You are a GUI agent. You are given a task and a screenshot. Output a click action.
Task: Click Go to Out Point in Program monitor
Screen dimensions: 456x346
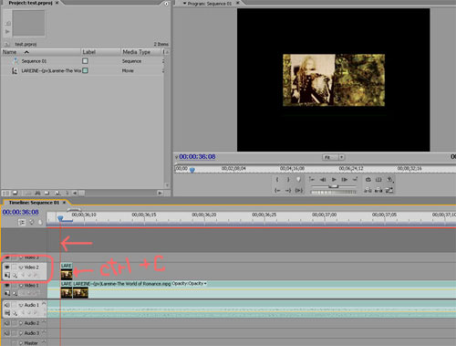click(x=288, y=191)
